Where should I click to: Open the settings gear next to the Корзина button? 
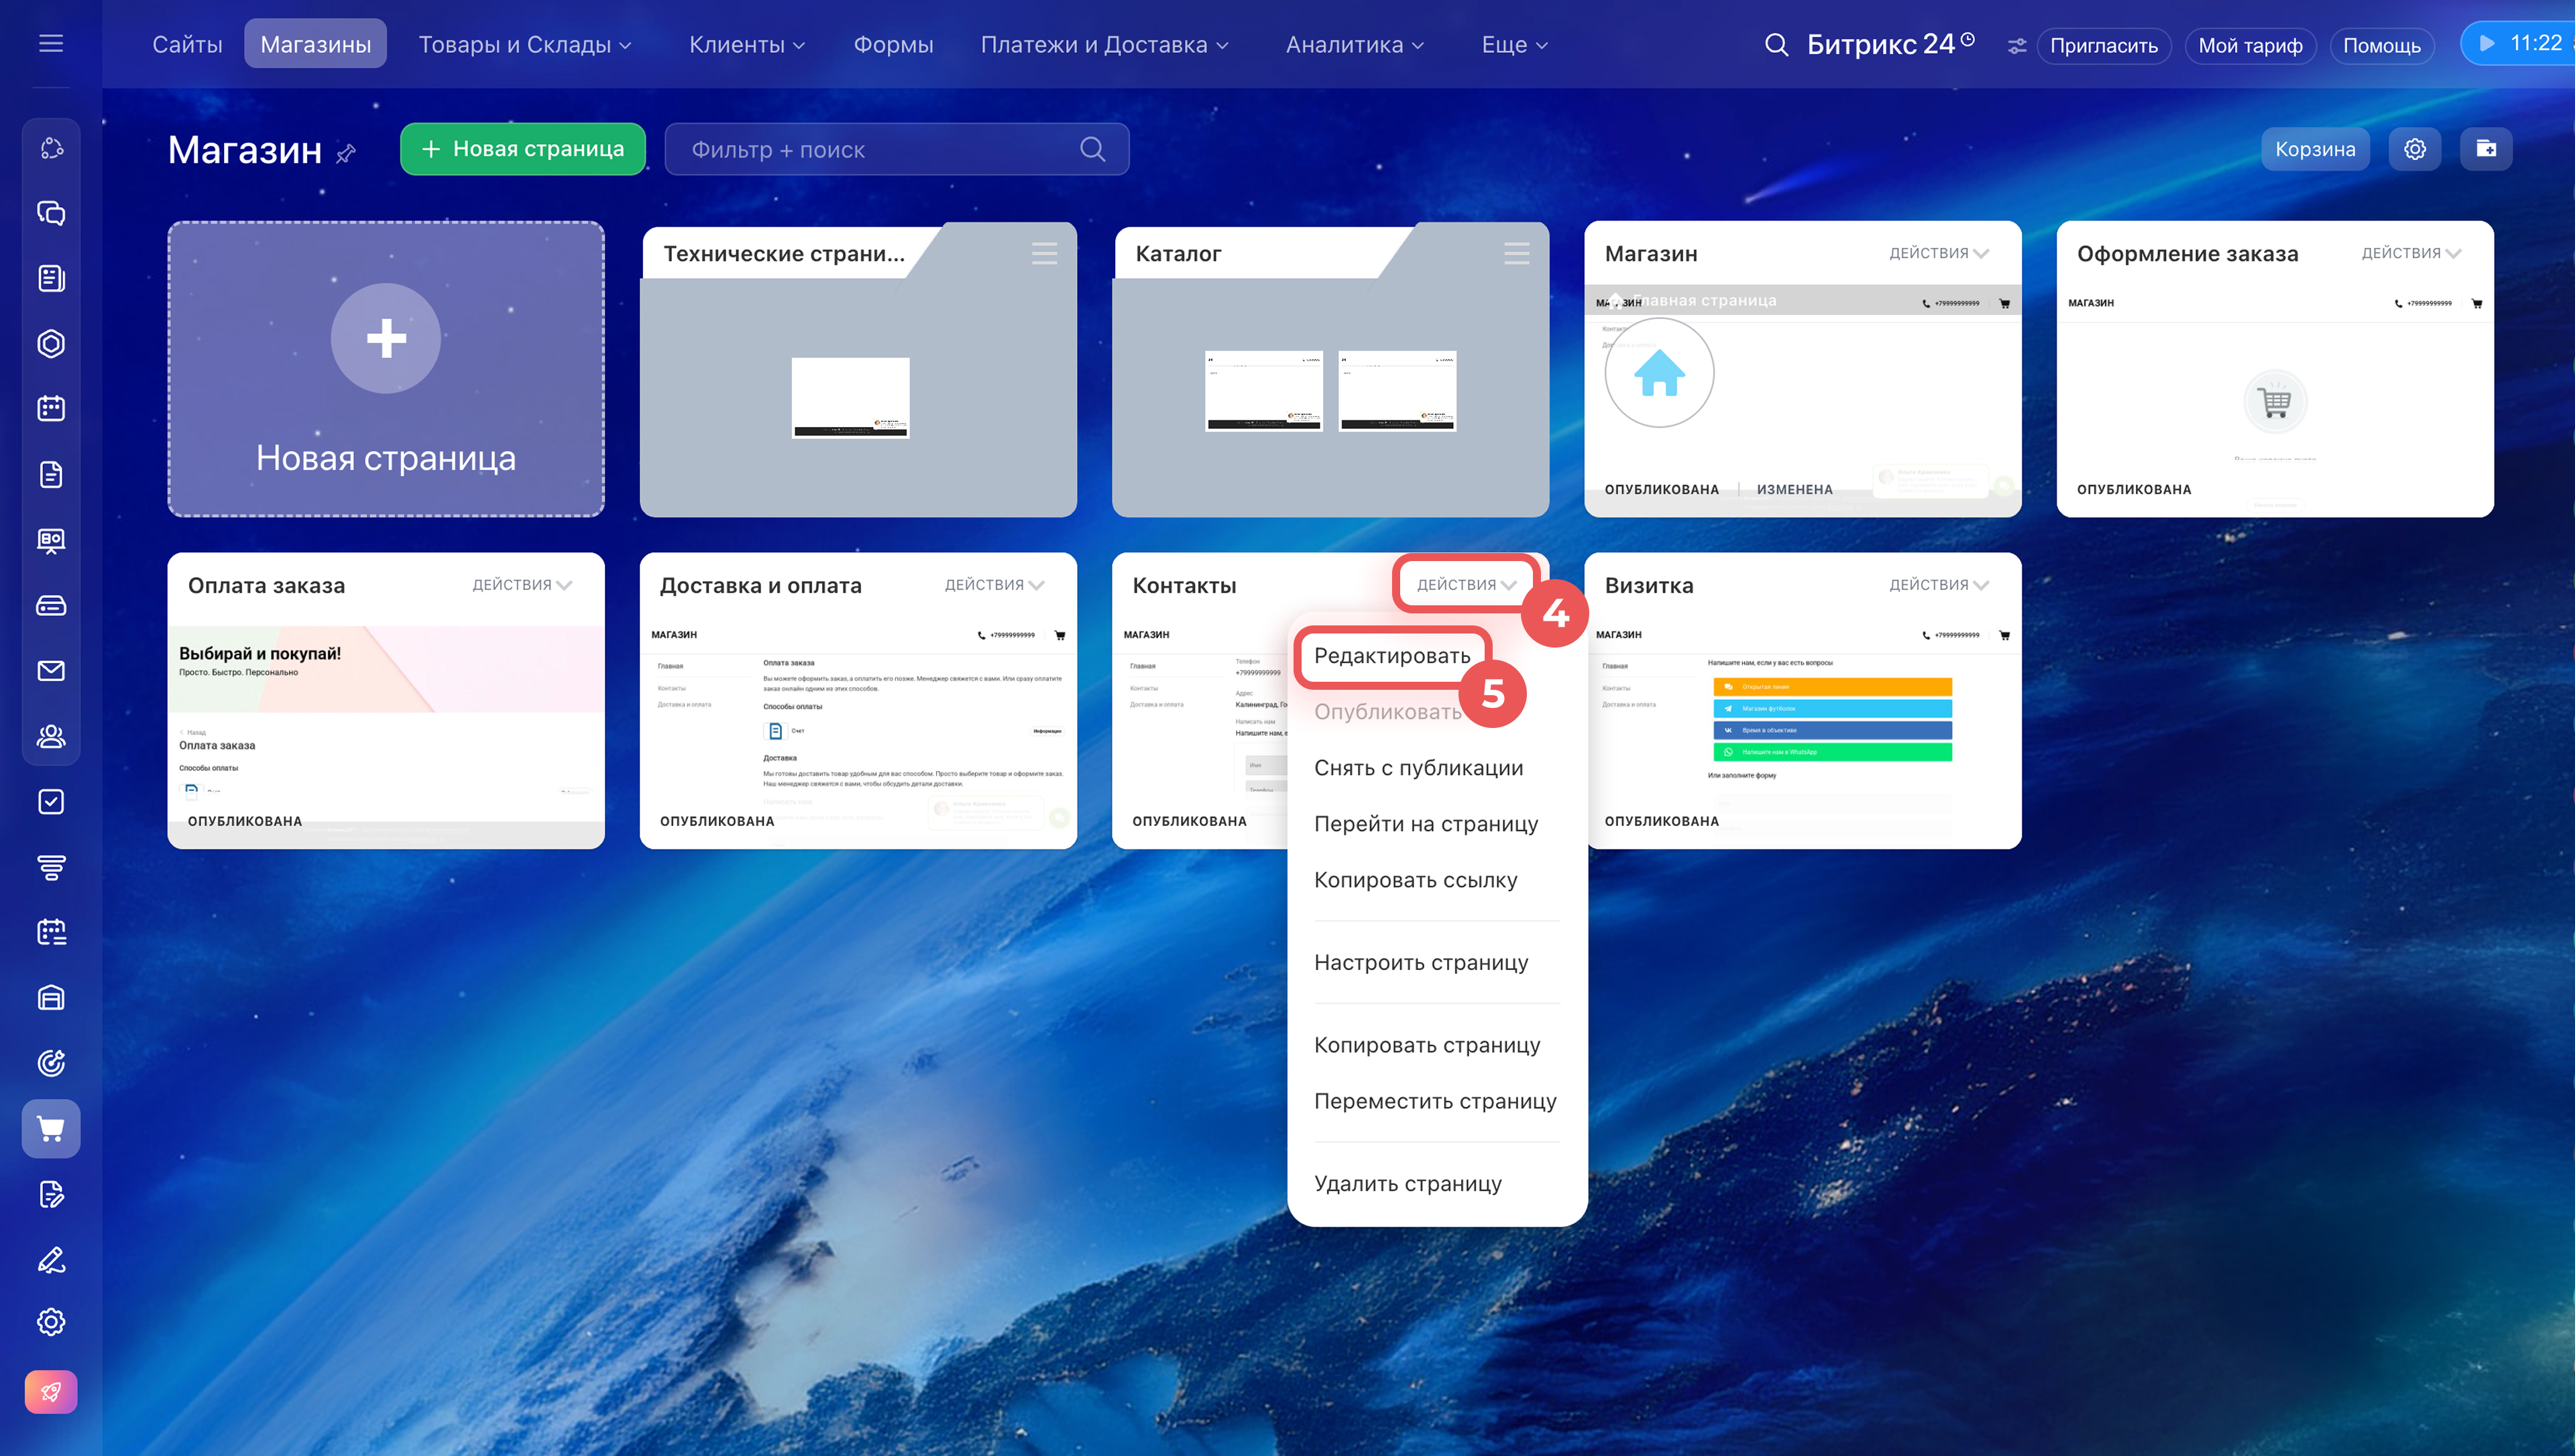2414,149
